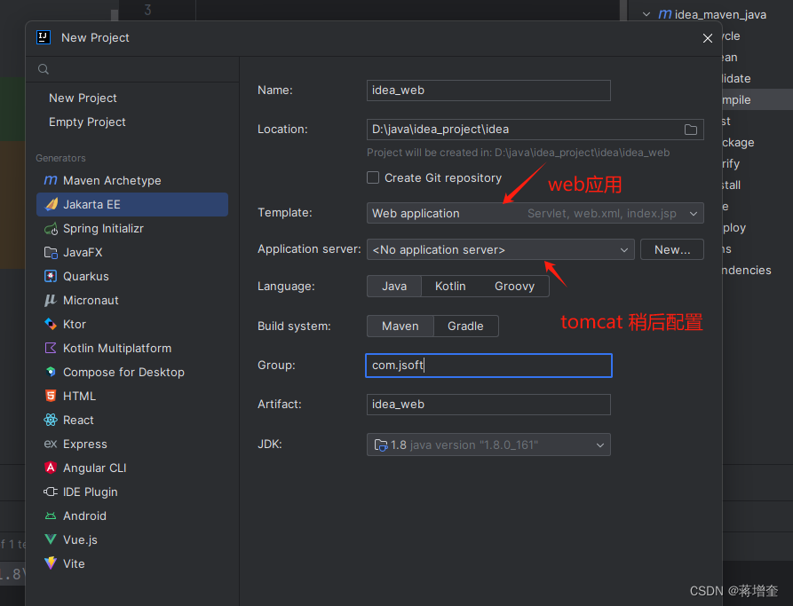Click the Vite lightning icon

pyautogui.click(x=51, y=563)
